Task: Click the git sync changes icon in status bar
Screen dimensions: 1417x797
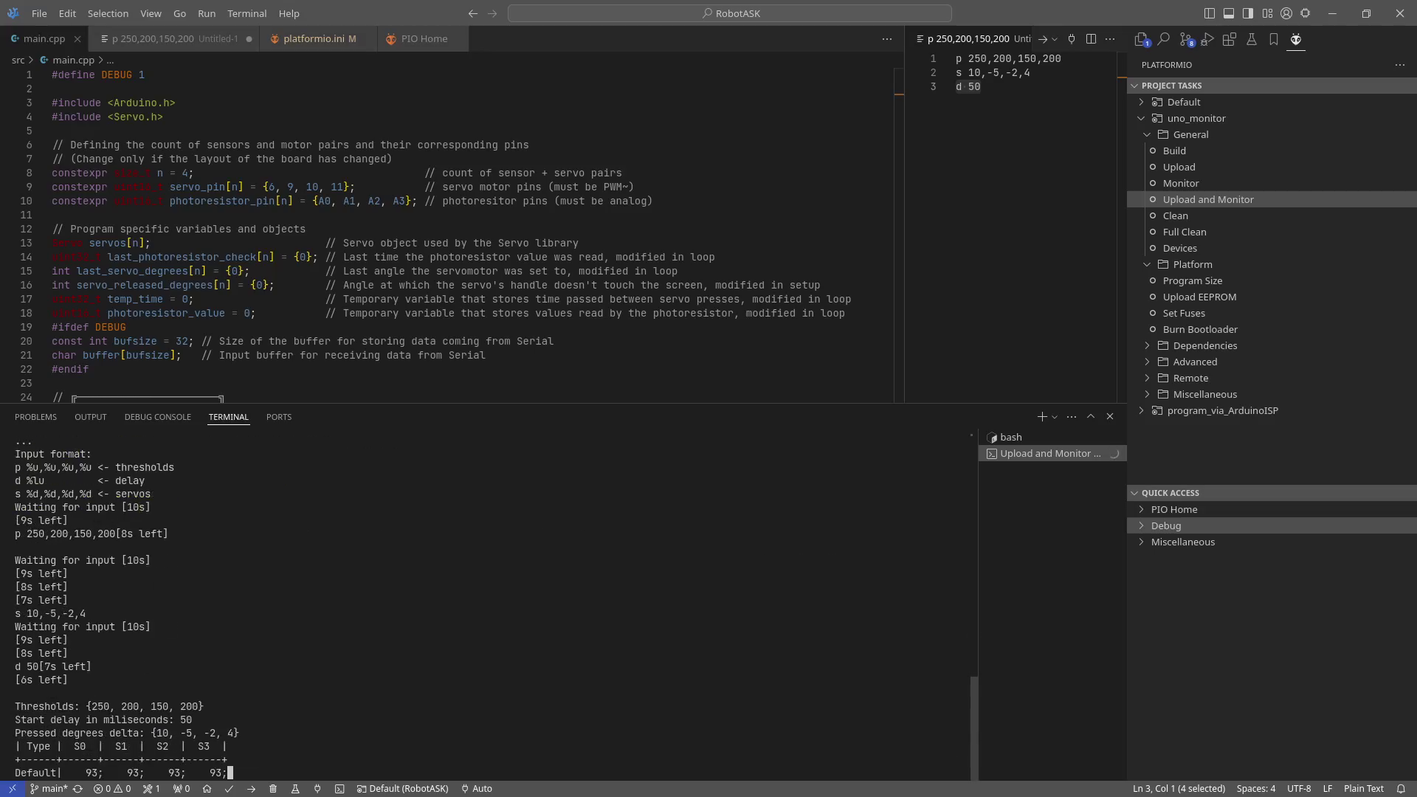Action: [77, 789]
